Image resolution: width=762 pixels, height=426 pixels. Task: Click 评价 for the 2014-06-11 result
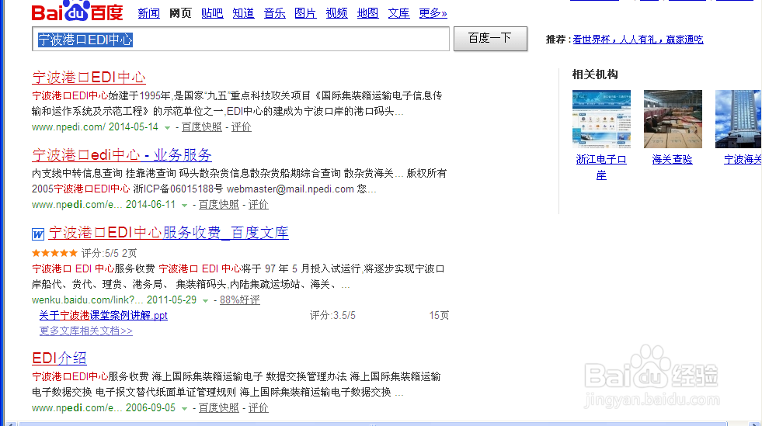[259, 205]
